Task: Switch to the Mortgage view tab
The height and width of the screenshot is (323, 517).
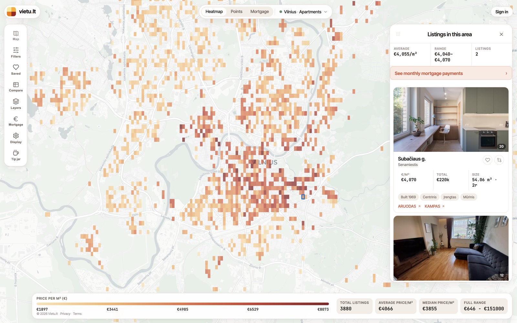Action: [259, 12]
